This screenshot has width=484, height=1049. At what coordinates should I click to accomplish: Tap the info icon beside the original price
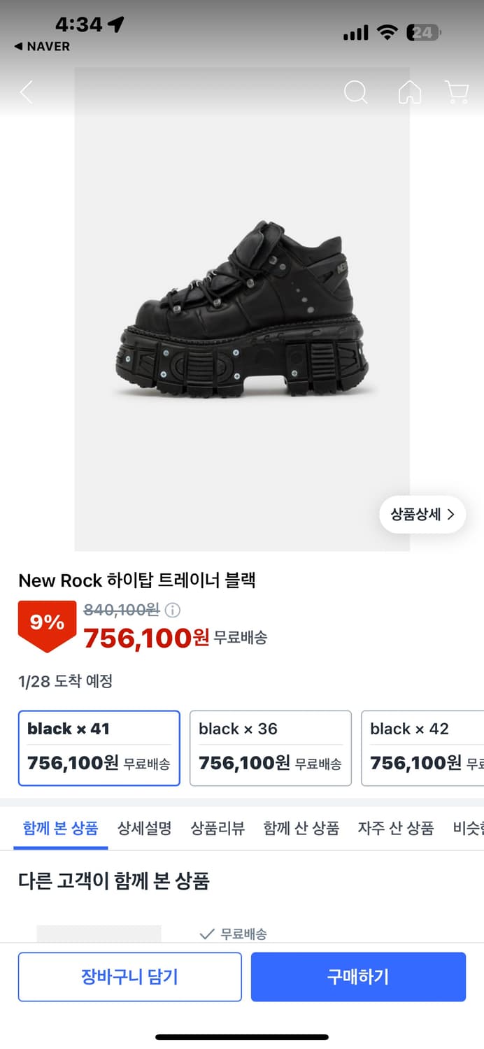pos(170,610)
